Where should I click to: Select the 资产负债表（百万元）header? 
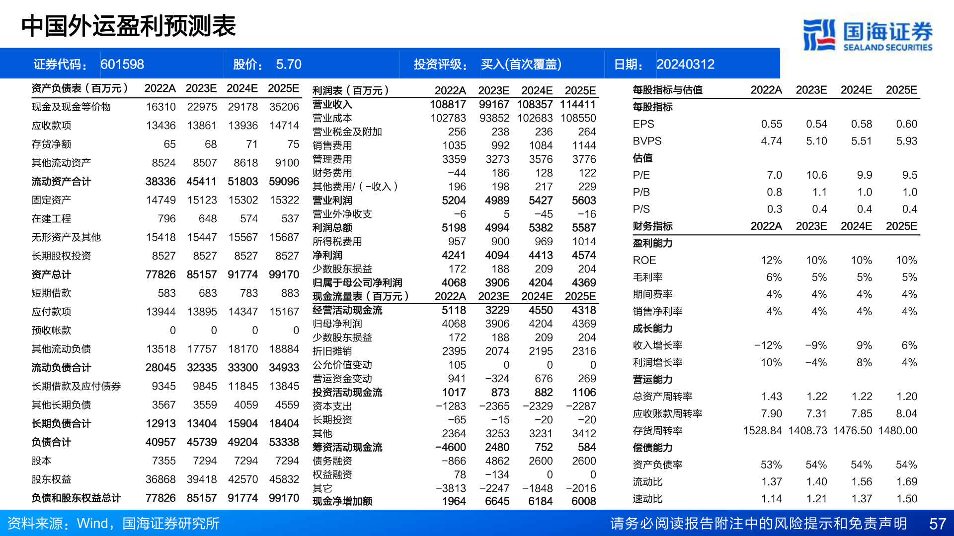tap(79, 88)
